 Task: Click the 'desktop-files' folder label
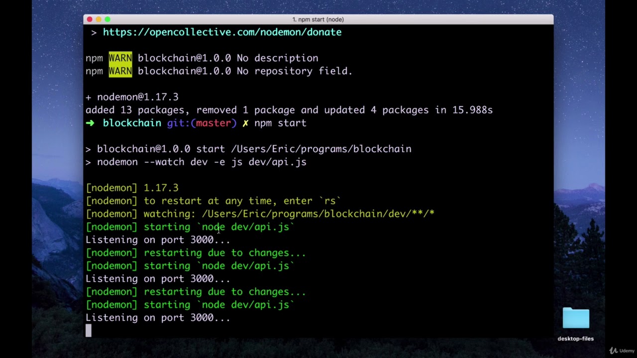[576, 339]
